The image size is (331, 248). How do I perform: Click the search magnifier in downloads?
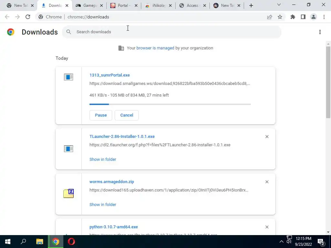[69, 32]
